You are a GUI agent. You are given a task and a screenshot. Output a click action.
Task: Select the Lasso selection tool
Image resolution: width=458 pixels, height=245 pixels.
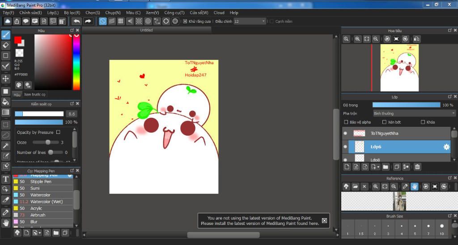point(5,136)
